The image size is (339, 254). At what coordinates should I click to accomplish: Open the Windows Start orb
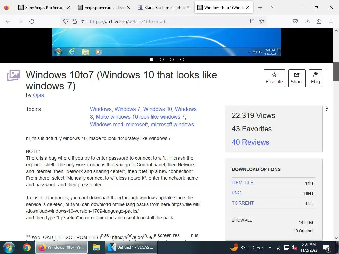[9, 247]
